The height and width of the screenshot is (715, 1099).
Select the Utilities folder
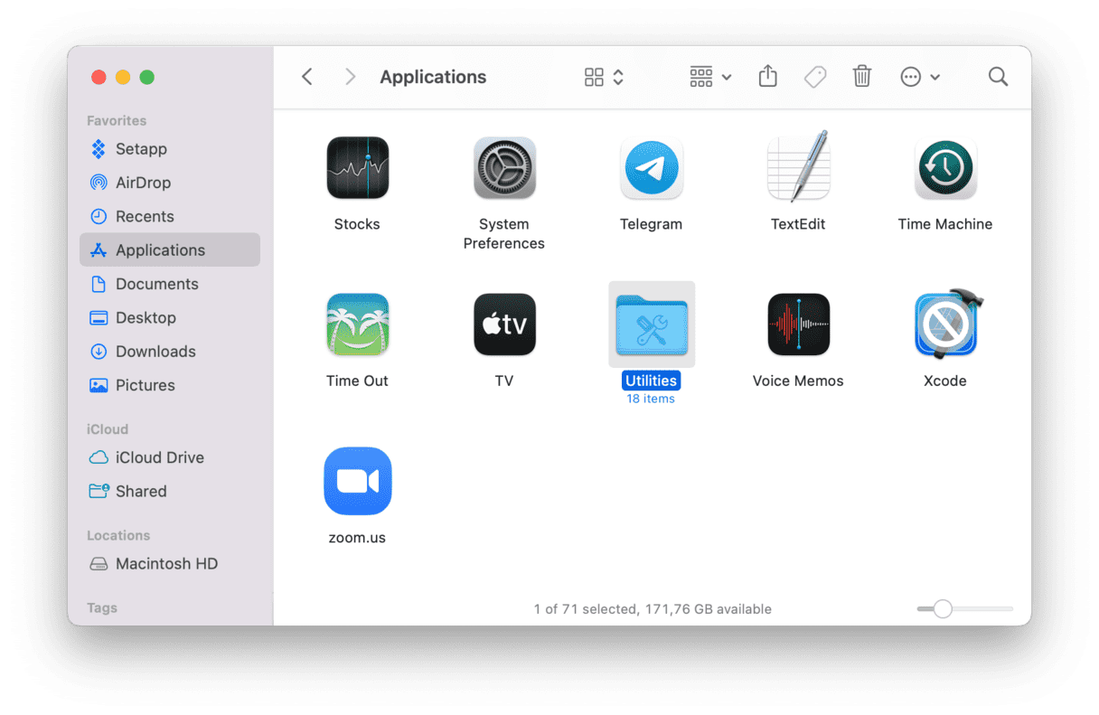(x=651, y=325)
